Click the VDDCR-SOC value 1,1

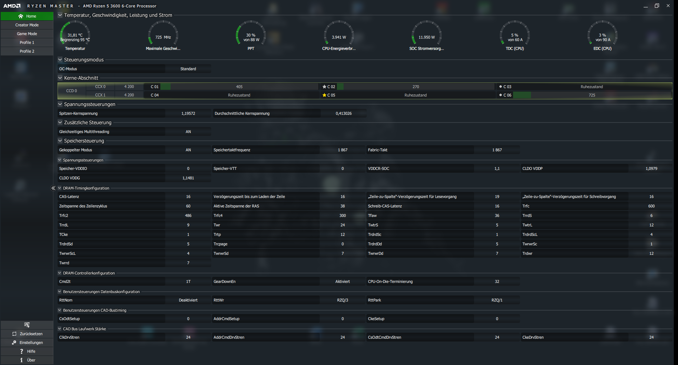(497, 168)
